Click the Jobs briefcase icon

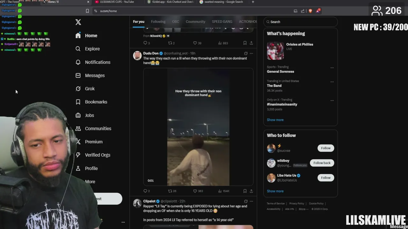(78, 115)
